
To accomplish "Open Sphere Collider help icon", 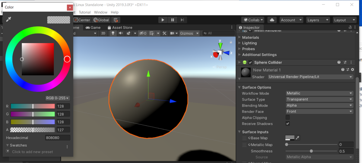I will click(339, 62).
